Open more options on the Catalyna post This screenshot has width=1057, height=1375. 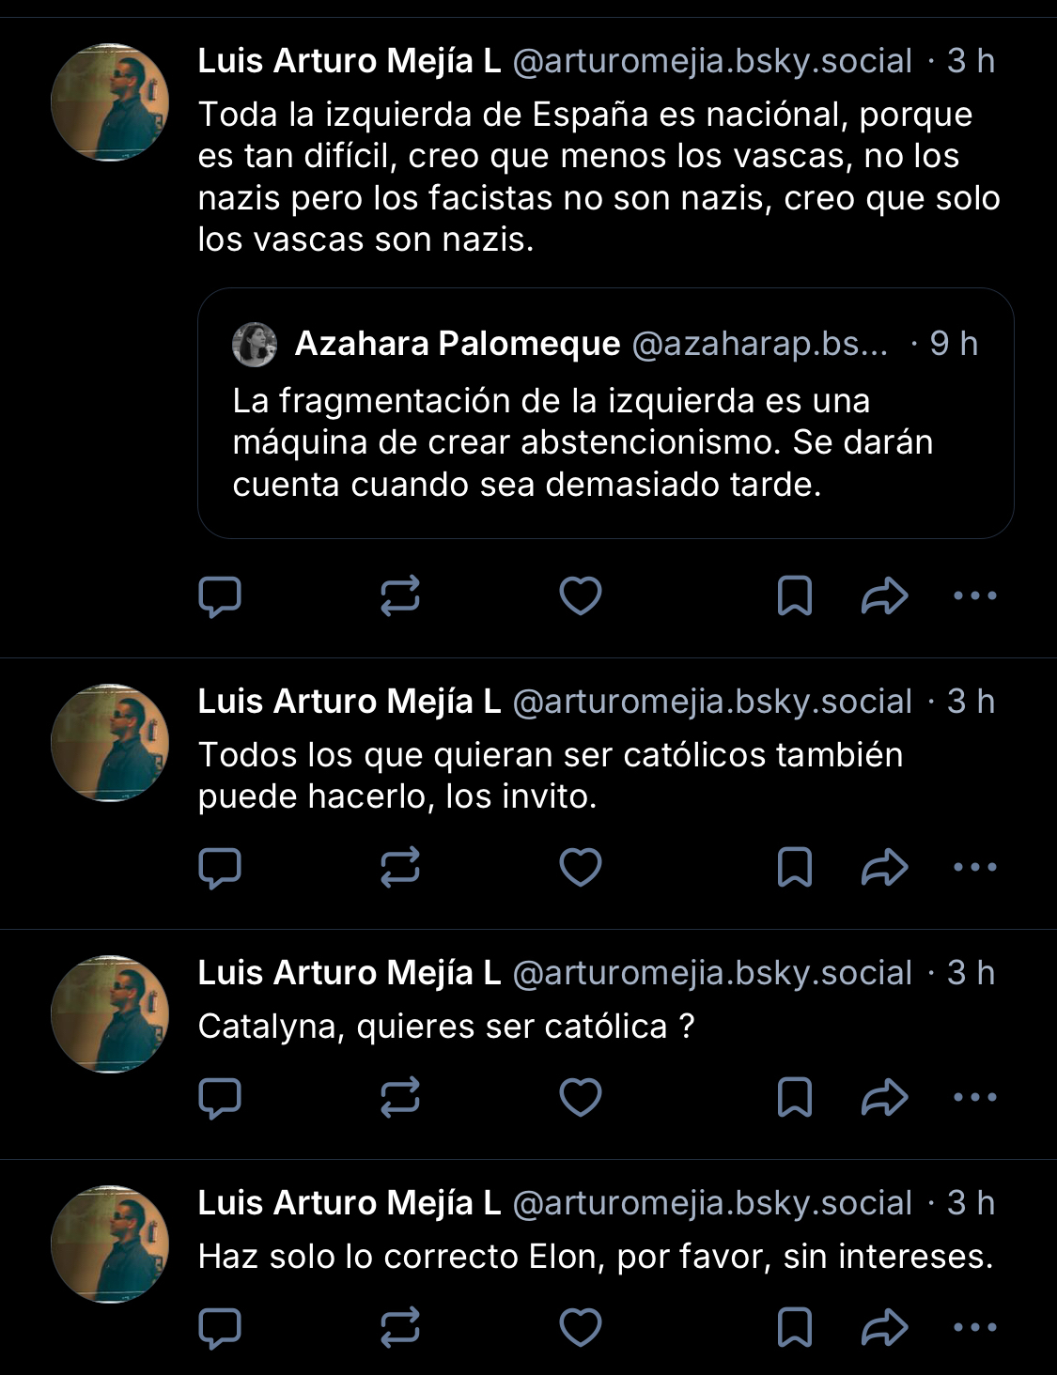click(975, 1097)
